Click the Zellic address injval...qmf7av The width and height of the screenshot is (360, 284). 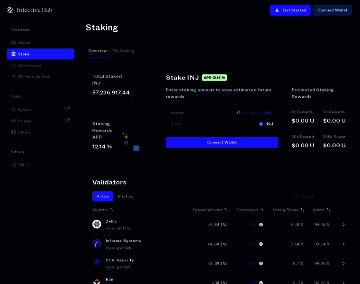[118, 228]
